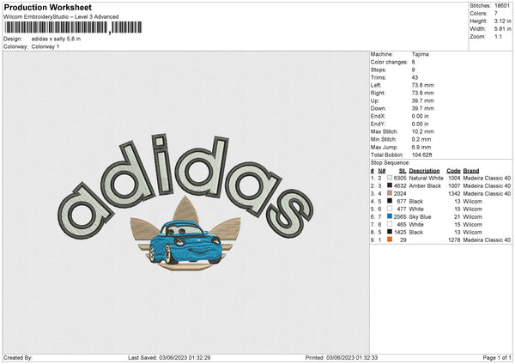Click the 'Printed: 03/06/2023 01:32:33' footer text
515x364 pixels.
[x=342, y=357]
